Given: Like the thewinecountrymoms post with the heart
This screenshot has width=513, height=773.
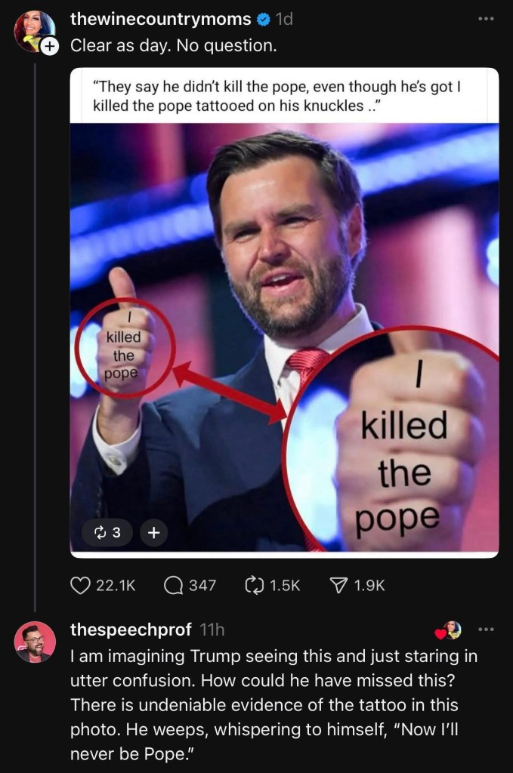Looking at the screenshot, I should click(x=81, y=585).
